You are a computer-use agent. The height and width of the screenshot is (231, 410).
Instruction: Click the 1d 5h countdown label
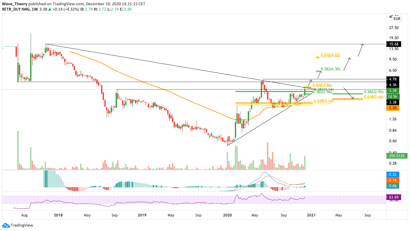coord(393,97)
